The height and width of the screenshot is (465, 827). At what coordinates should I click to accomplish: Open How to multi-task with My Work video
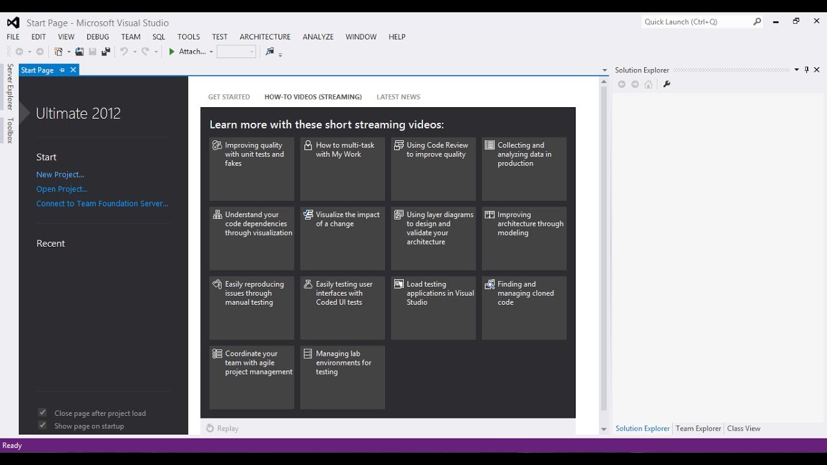[x=342, y=169]
